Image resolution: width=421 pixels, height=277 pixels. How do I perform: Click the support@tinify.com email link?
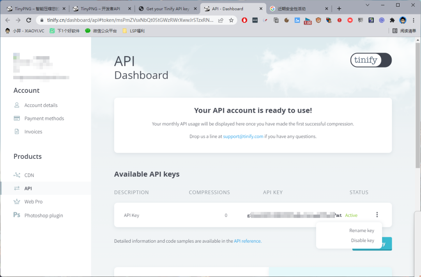click(243, 137)
